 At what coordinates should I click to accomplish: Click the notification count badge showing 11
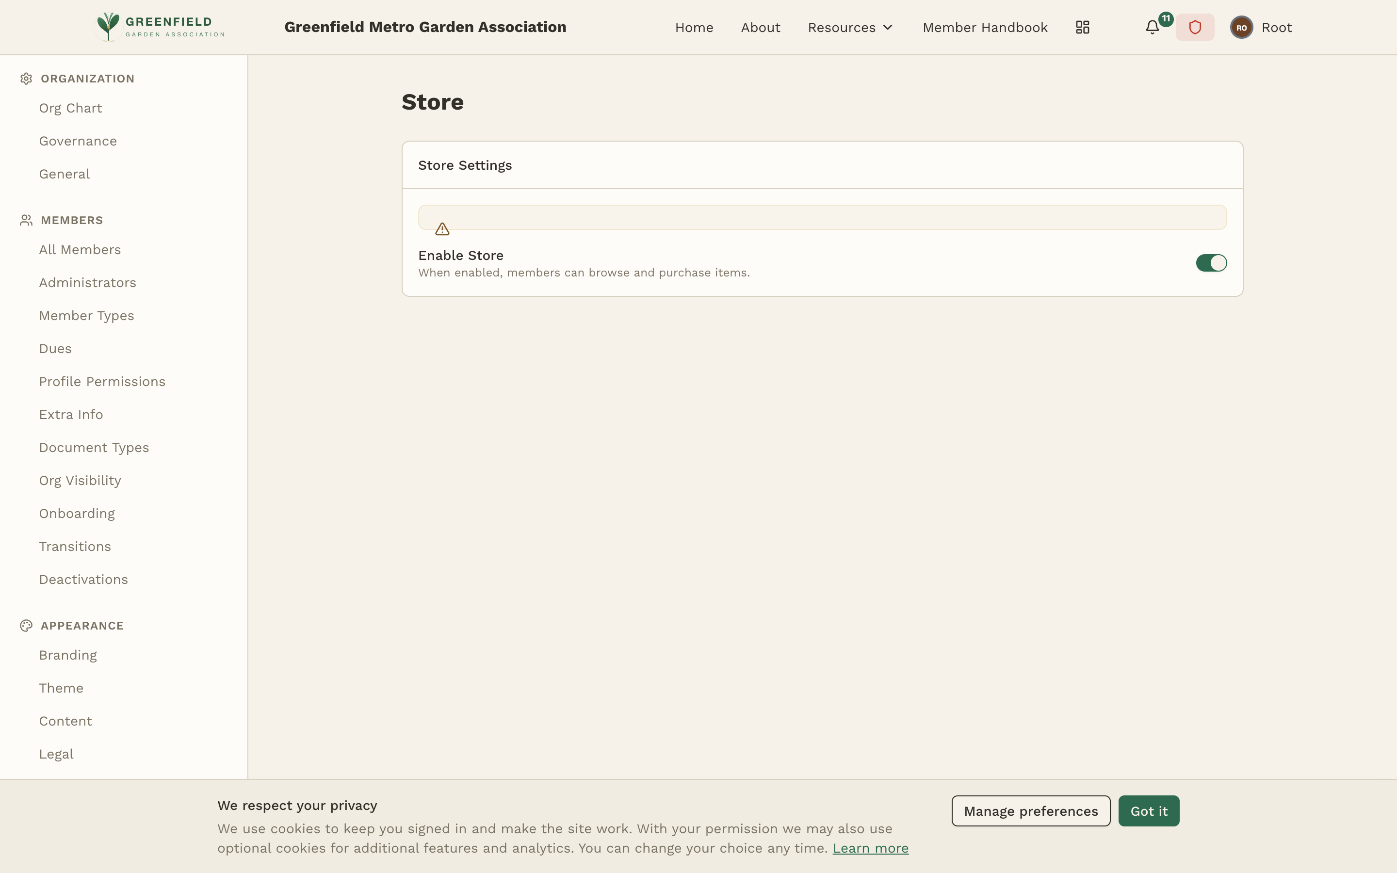pos(1166,18)
